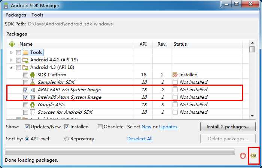Click the scrollbar up arrow
The image size is (262, 168).
coord(252,43)
